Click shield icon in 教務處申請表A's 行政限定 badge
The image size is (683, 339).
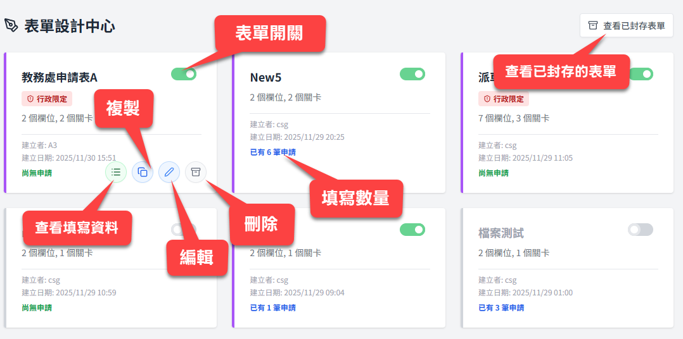(x=30, y=99)
